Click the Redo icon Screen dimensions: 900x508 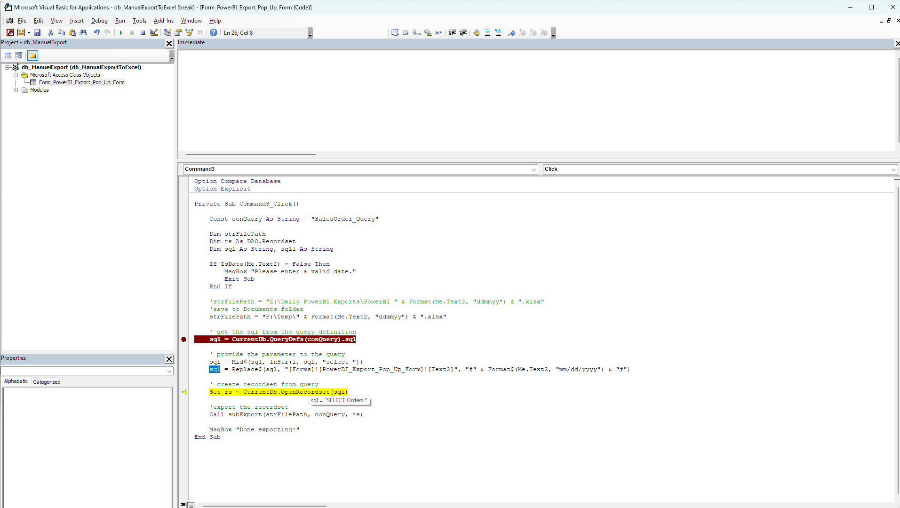(x=107, y=32)
